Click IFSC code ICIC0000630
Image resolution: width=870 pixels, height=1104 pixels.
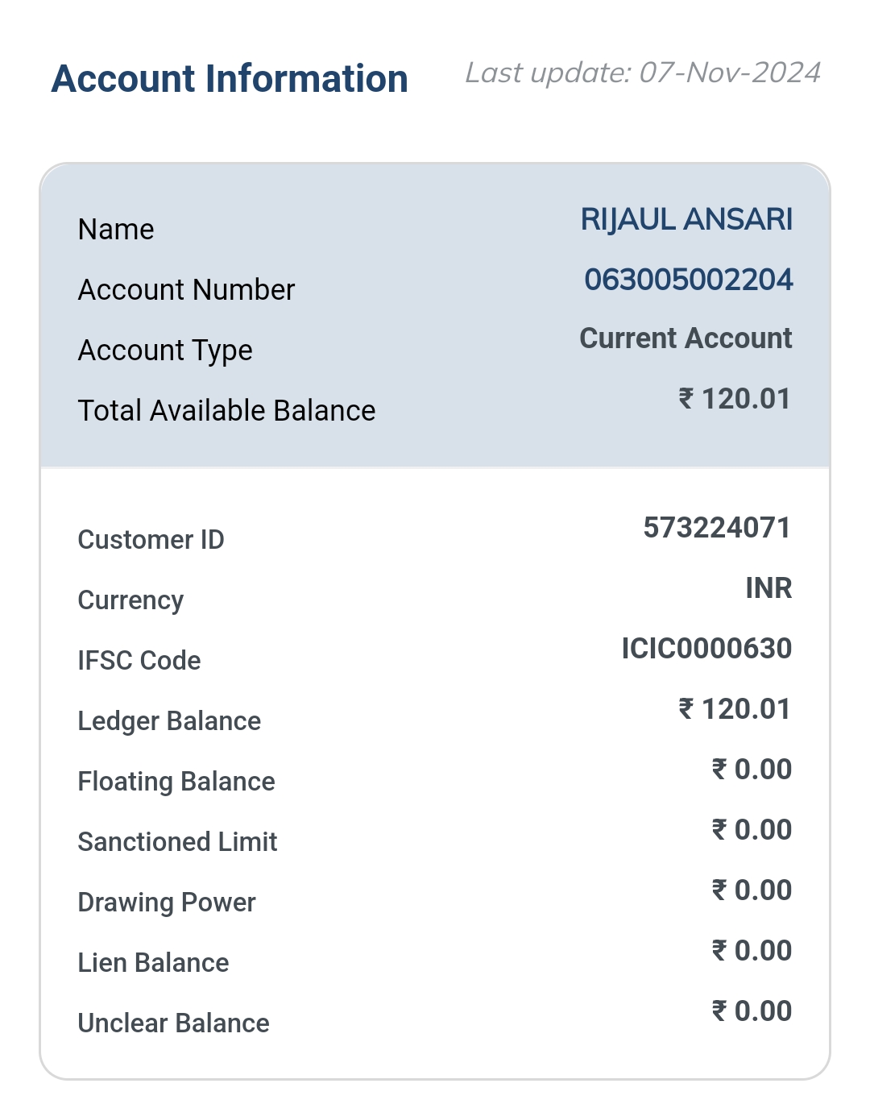[706, 649]
